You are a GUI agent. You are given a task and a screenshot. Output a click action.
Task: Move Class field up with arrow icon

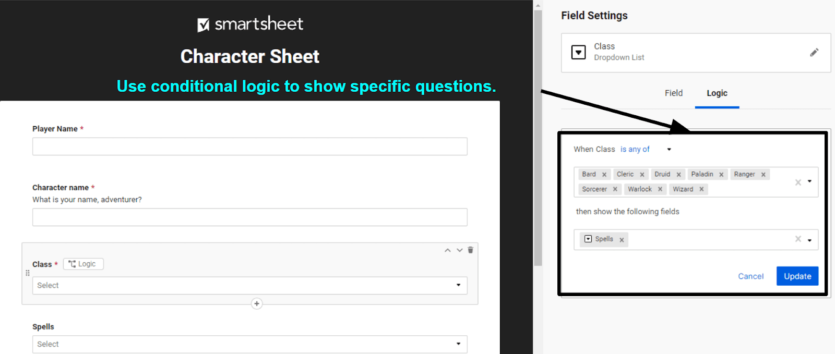(x=447, y=250)
